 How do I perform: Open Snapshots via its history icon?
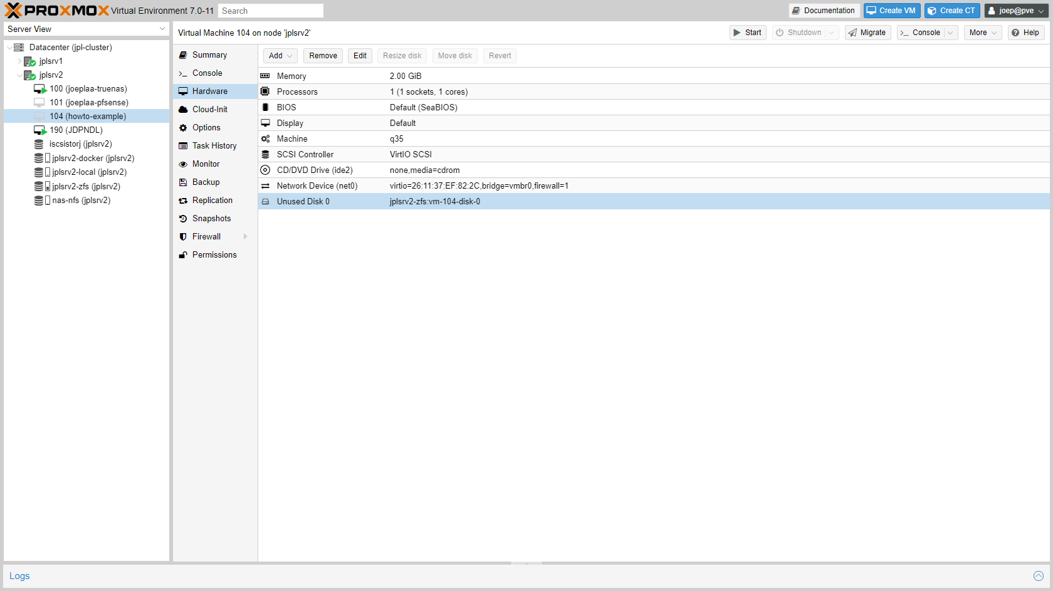[x=183, y=218]
